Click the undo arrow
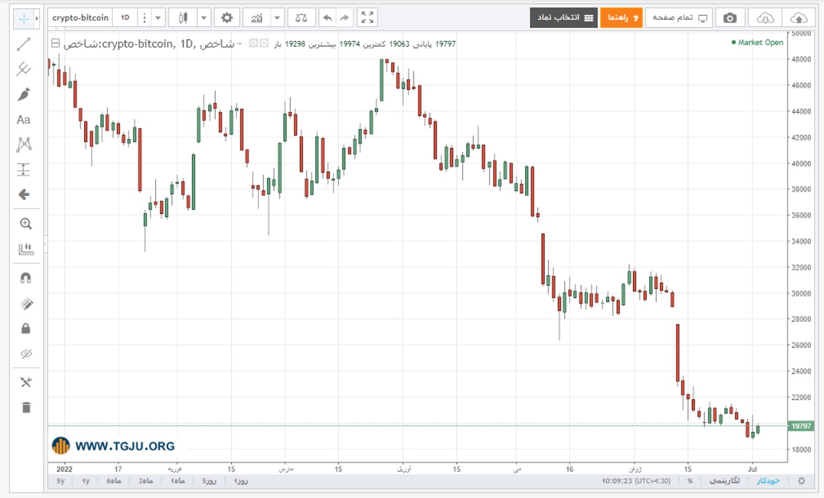This screenshot has height=498, width=824. pyautogui.click(x=328, y=17)
